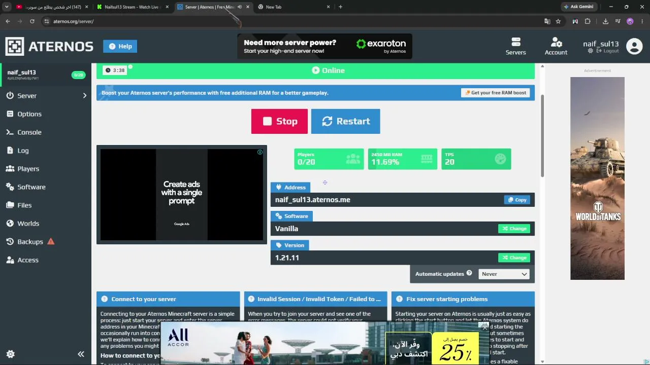The height and width of the screenshot is (365, 650).
Task: Change the Vanilla software
Action: point(514,229)
